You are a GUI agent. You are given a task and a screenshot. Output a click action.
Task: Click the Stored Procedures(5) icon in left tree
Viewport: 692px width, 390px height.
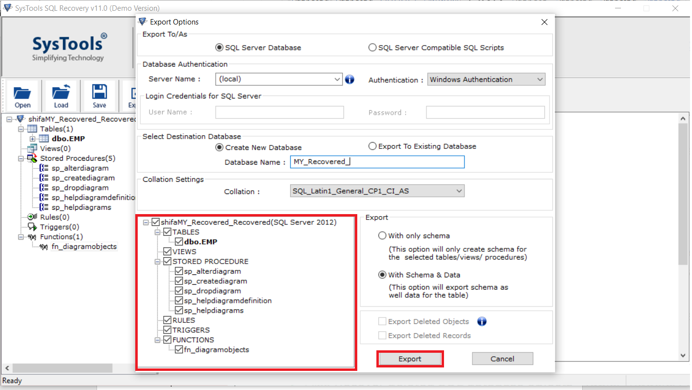[32, 158]
